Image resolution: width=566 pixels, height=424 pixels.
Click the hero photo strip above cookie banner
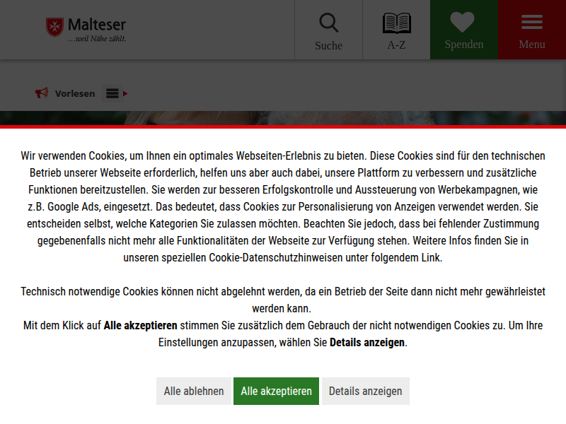click(x=283, y=118)
